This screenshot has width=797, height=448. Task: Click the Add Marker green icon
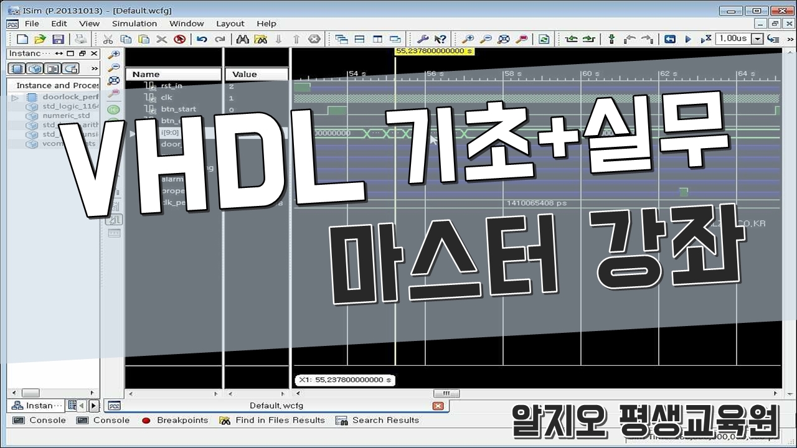coord(611,39)
